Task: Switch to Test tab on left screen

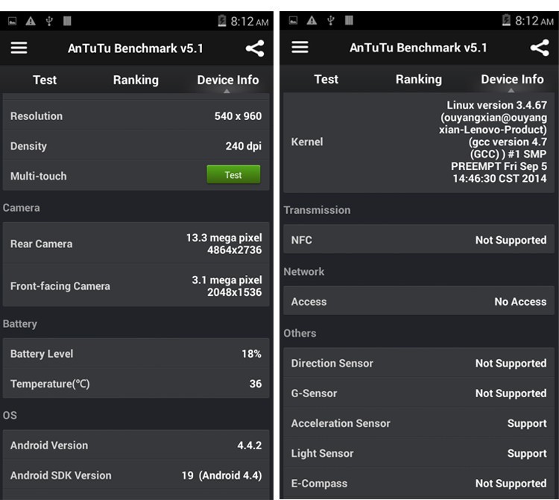Action: click(45, 80)
